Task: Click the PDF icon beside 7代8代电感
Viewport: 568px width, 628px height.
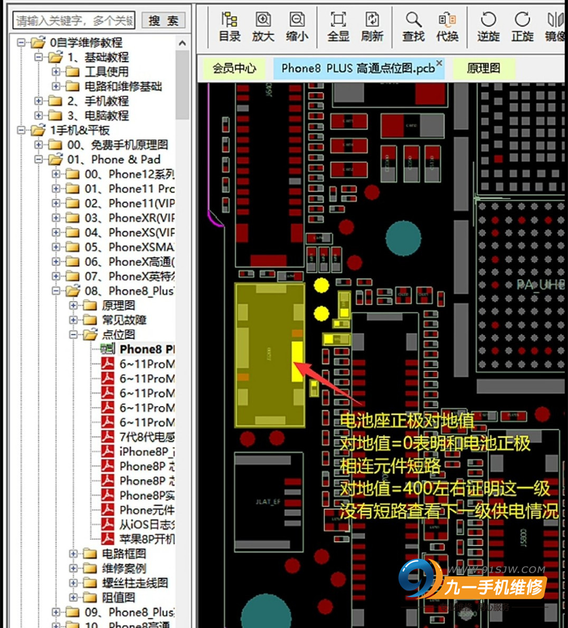Action: pos(108,437)
